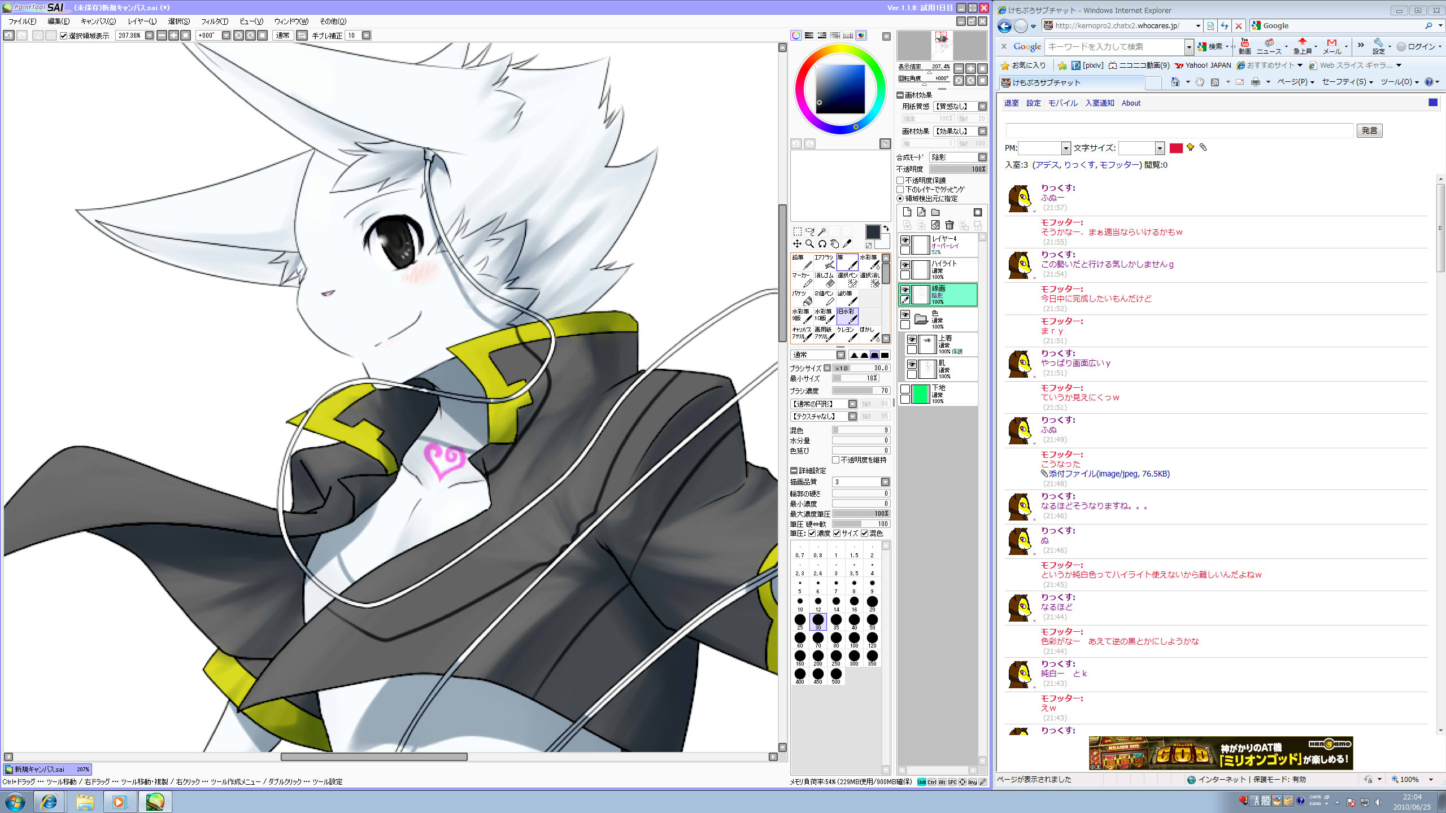Open the 手ブレ補正 stabilizer dropdown
1446x813 pixels.
[366, 36]
